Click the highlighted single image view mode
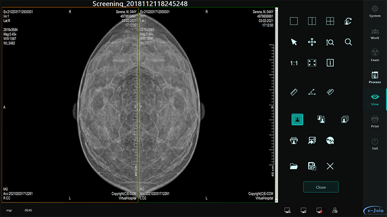 click(x=297, y=119)
